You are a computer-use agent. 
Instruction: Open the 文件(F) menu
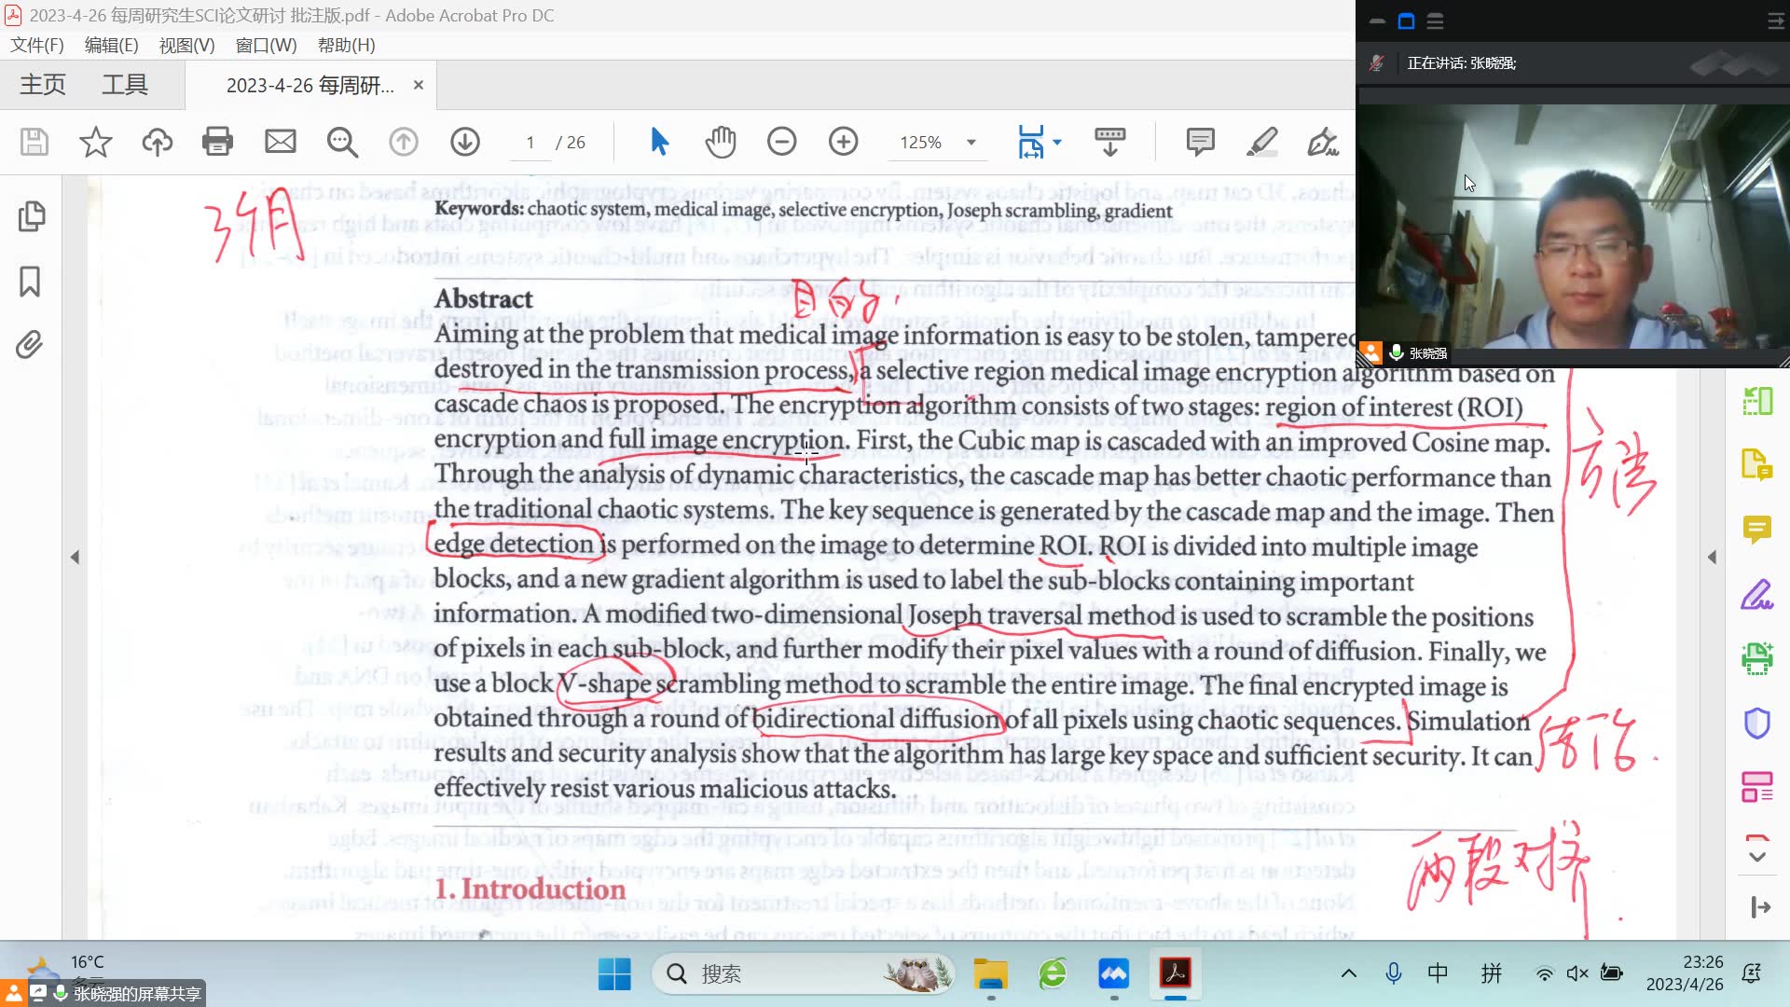(37, 45)
